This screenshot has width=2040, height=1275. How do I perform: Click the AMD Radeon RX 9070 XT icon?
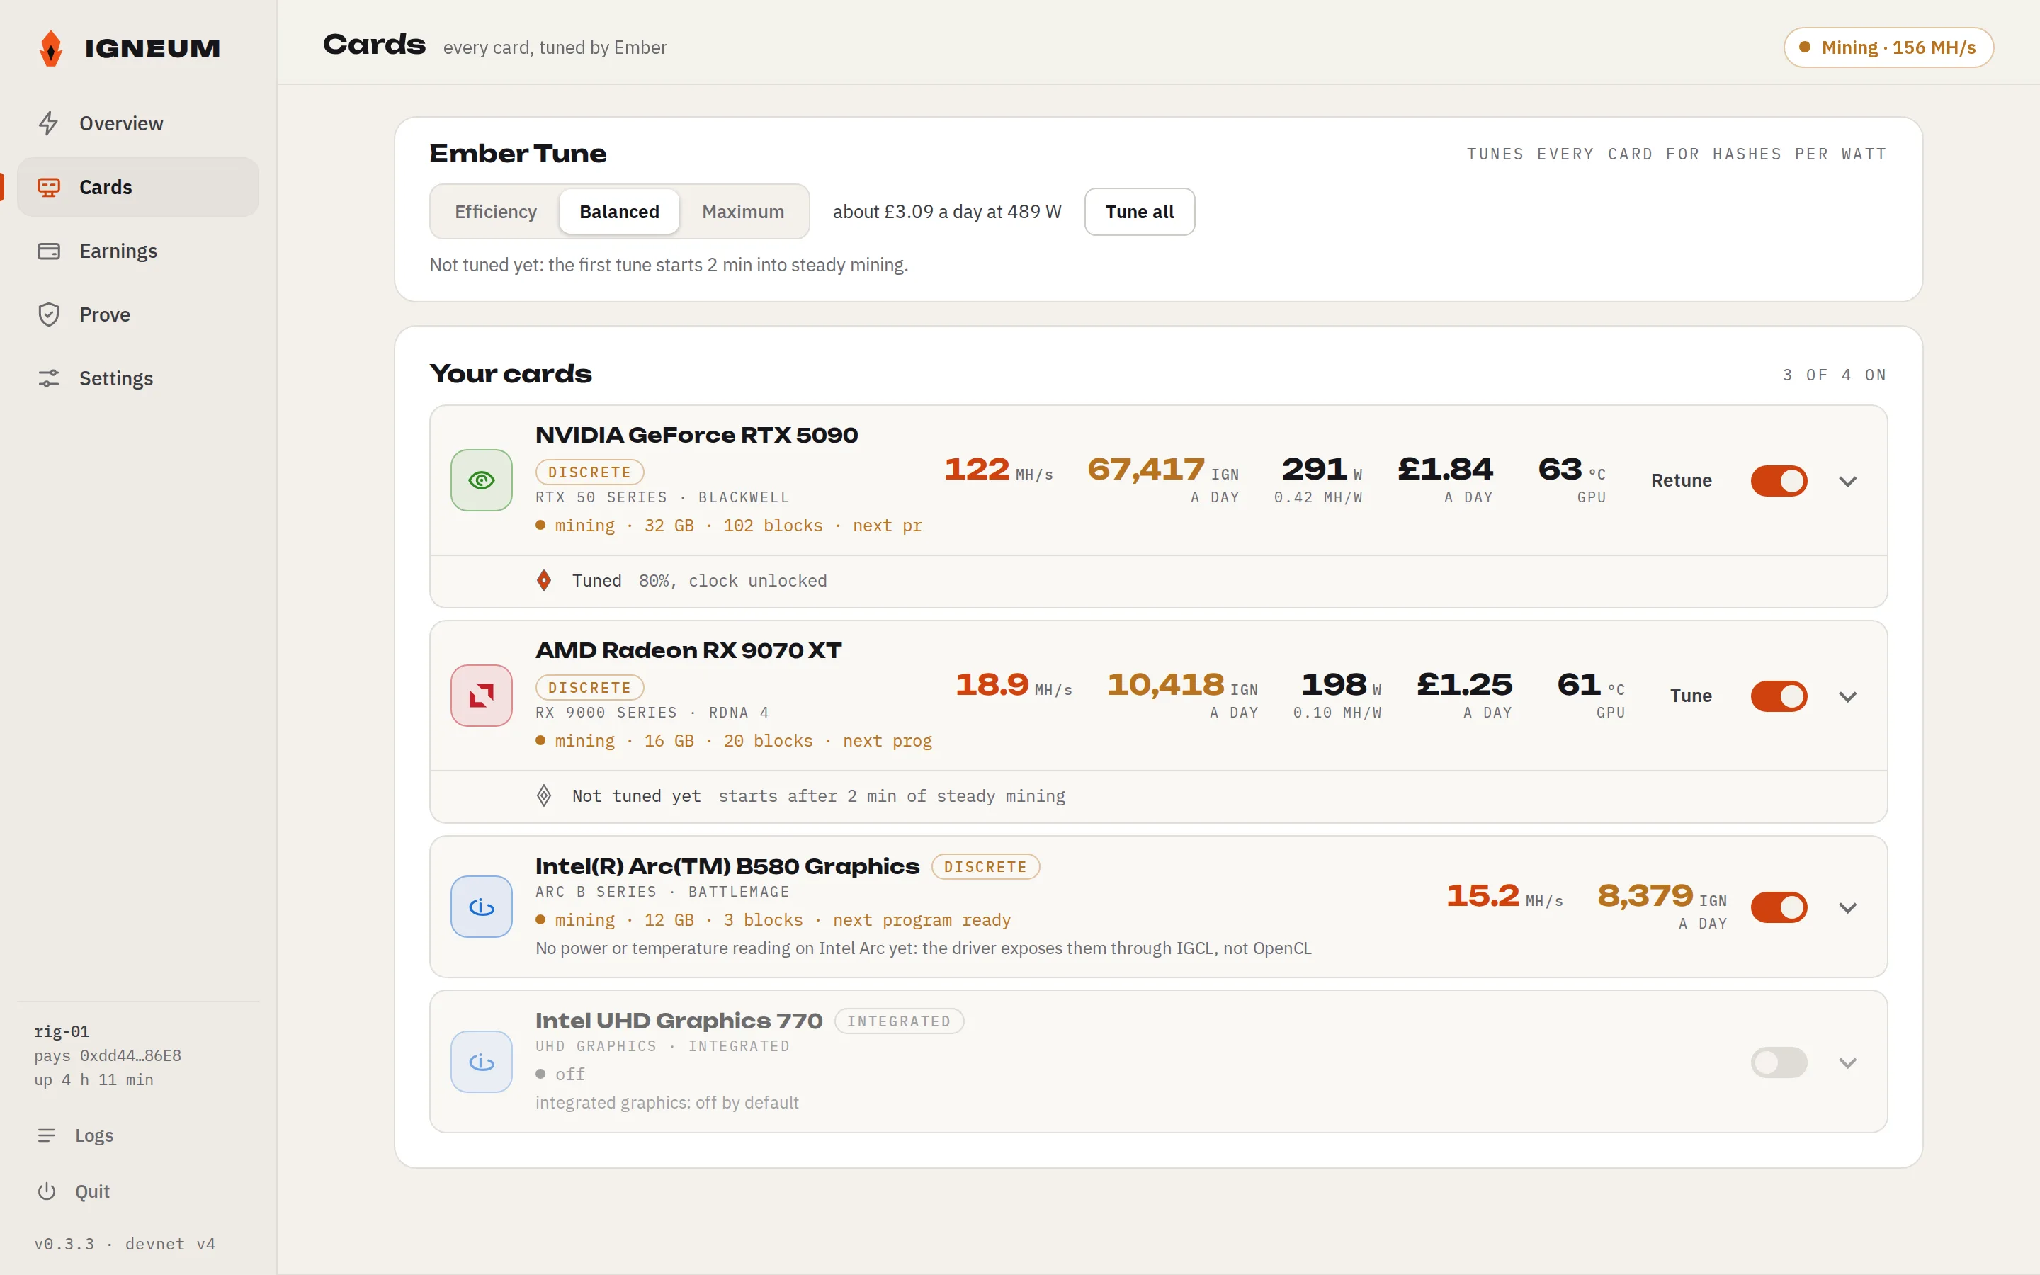click(482, 696)
